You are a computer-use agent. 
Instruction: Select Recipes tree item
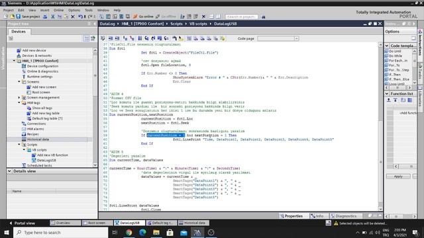(x=32, y=134)
